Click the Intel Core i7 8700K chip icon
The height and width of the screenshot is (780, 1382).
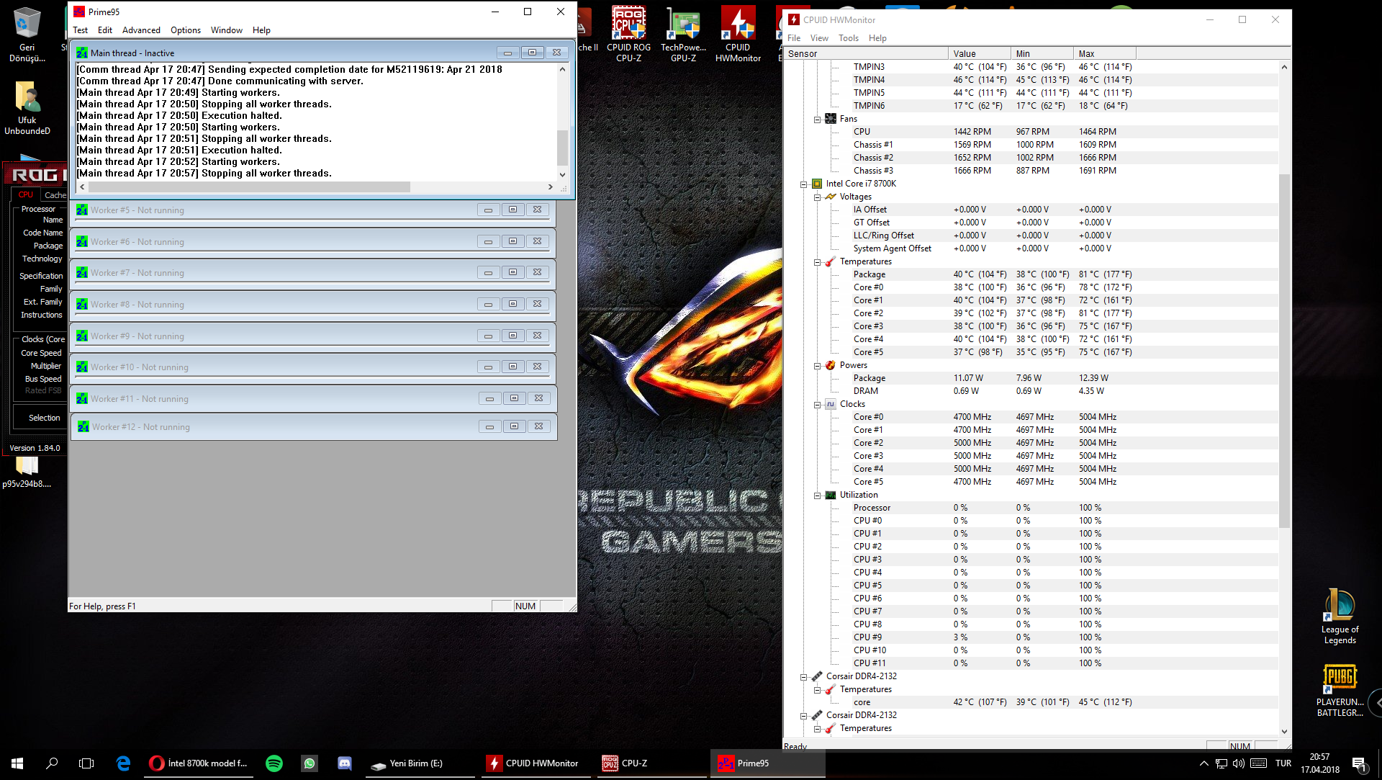pos(817,184)
